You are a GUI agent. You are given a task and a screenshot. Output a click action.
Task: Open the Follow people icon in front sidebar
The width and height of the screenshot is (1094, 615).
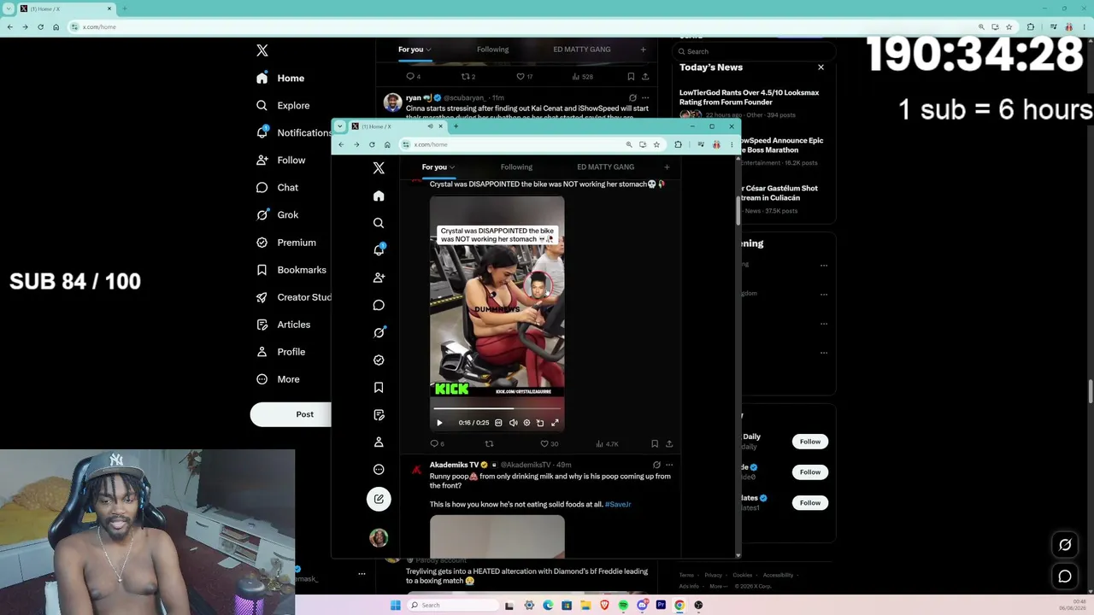379,278
